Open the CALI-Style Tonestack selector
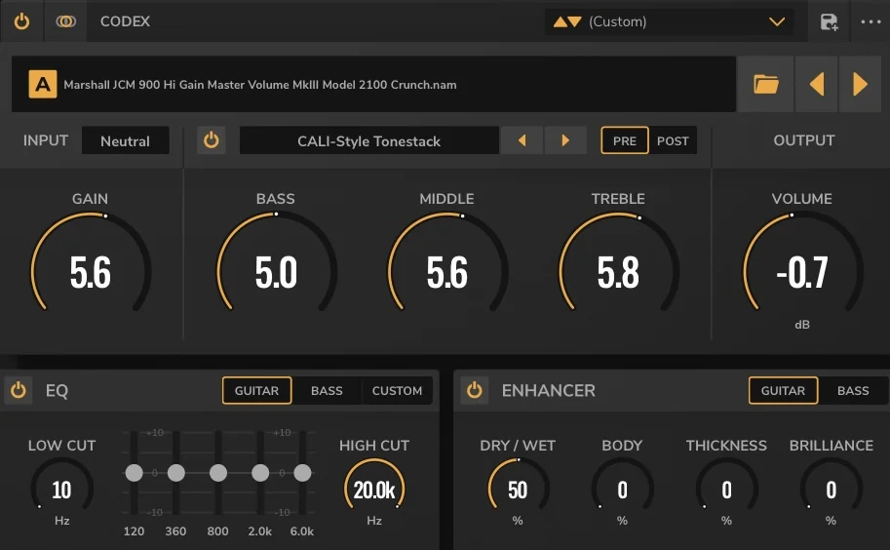 tap(368, 140)
